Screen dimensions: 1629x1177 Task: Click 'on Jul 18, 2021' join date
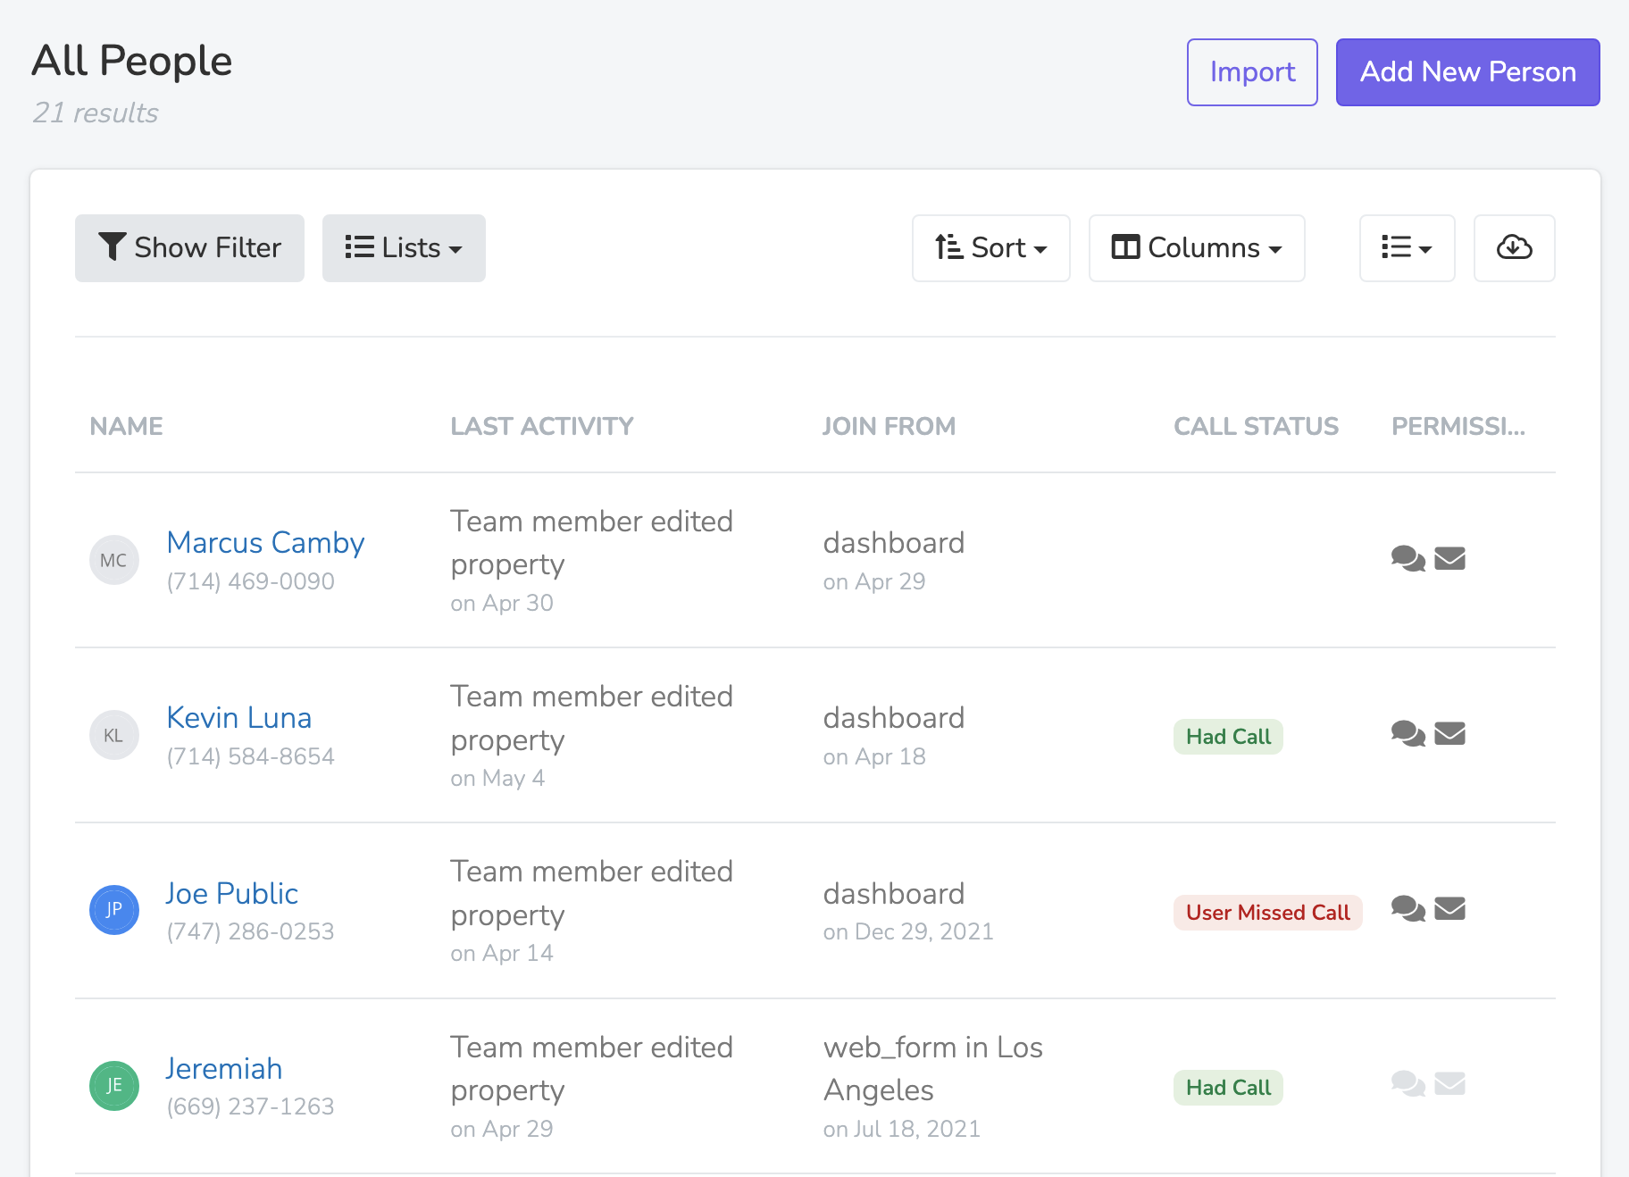point(901,1129)
